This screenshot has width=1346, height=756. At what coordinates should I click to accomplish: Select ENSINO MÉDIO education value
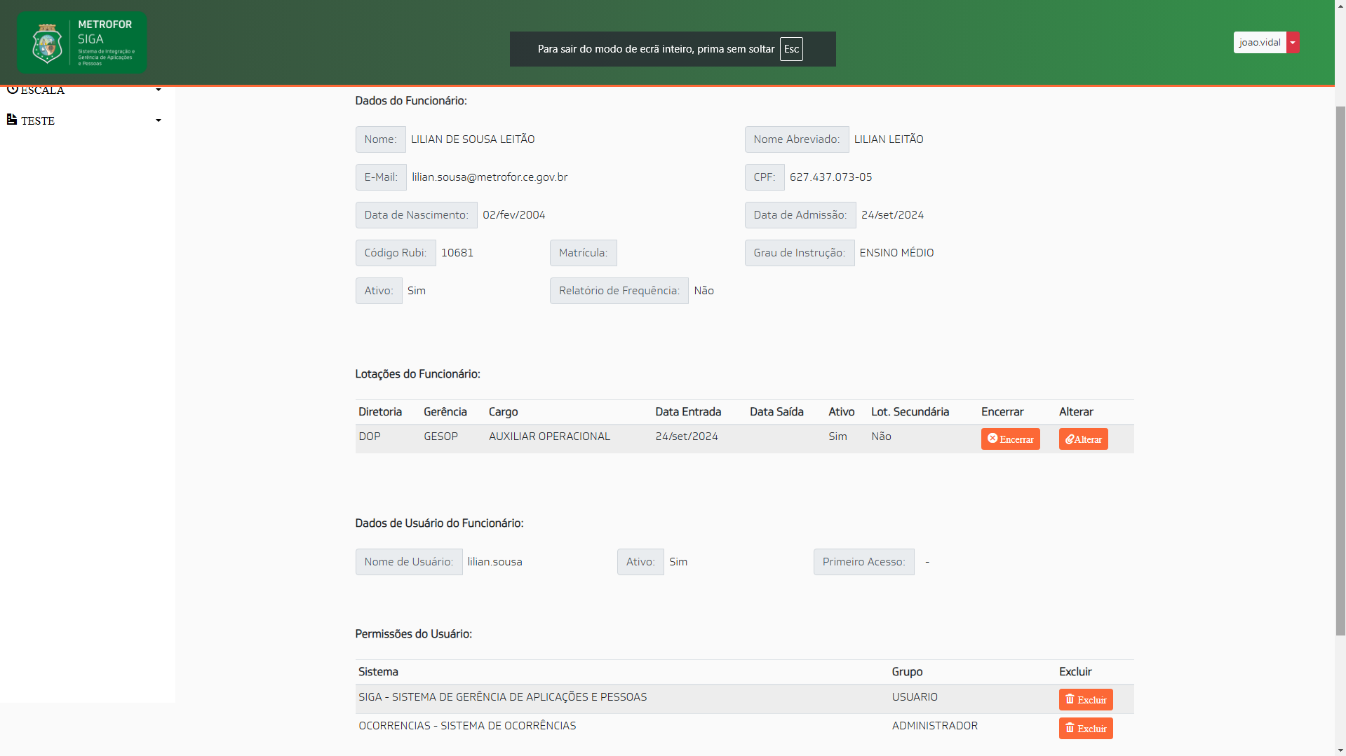point(896,253)
